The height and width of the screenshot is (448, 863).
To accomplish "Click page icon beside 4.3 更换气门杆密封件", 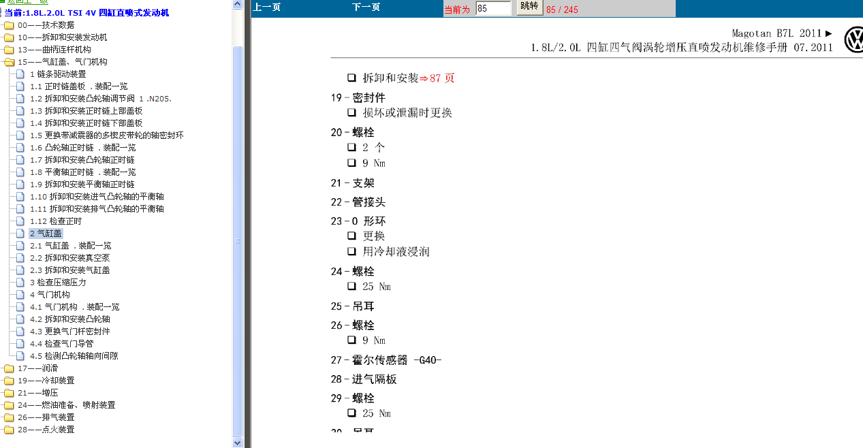I will [x=20, y=332].
